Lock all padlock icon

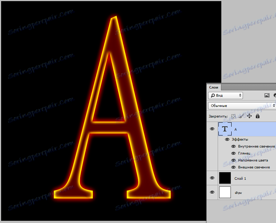point(258,116)
